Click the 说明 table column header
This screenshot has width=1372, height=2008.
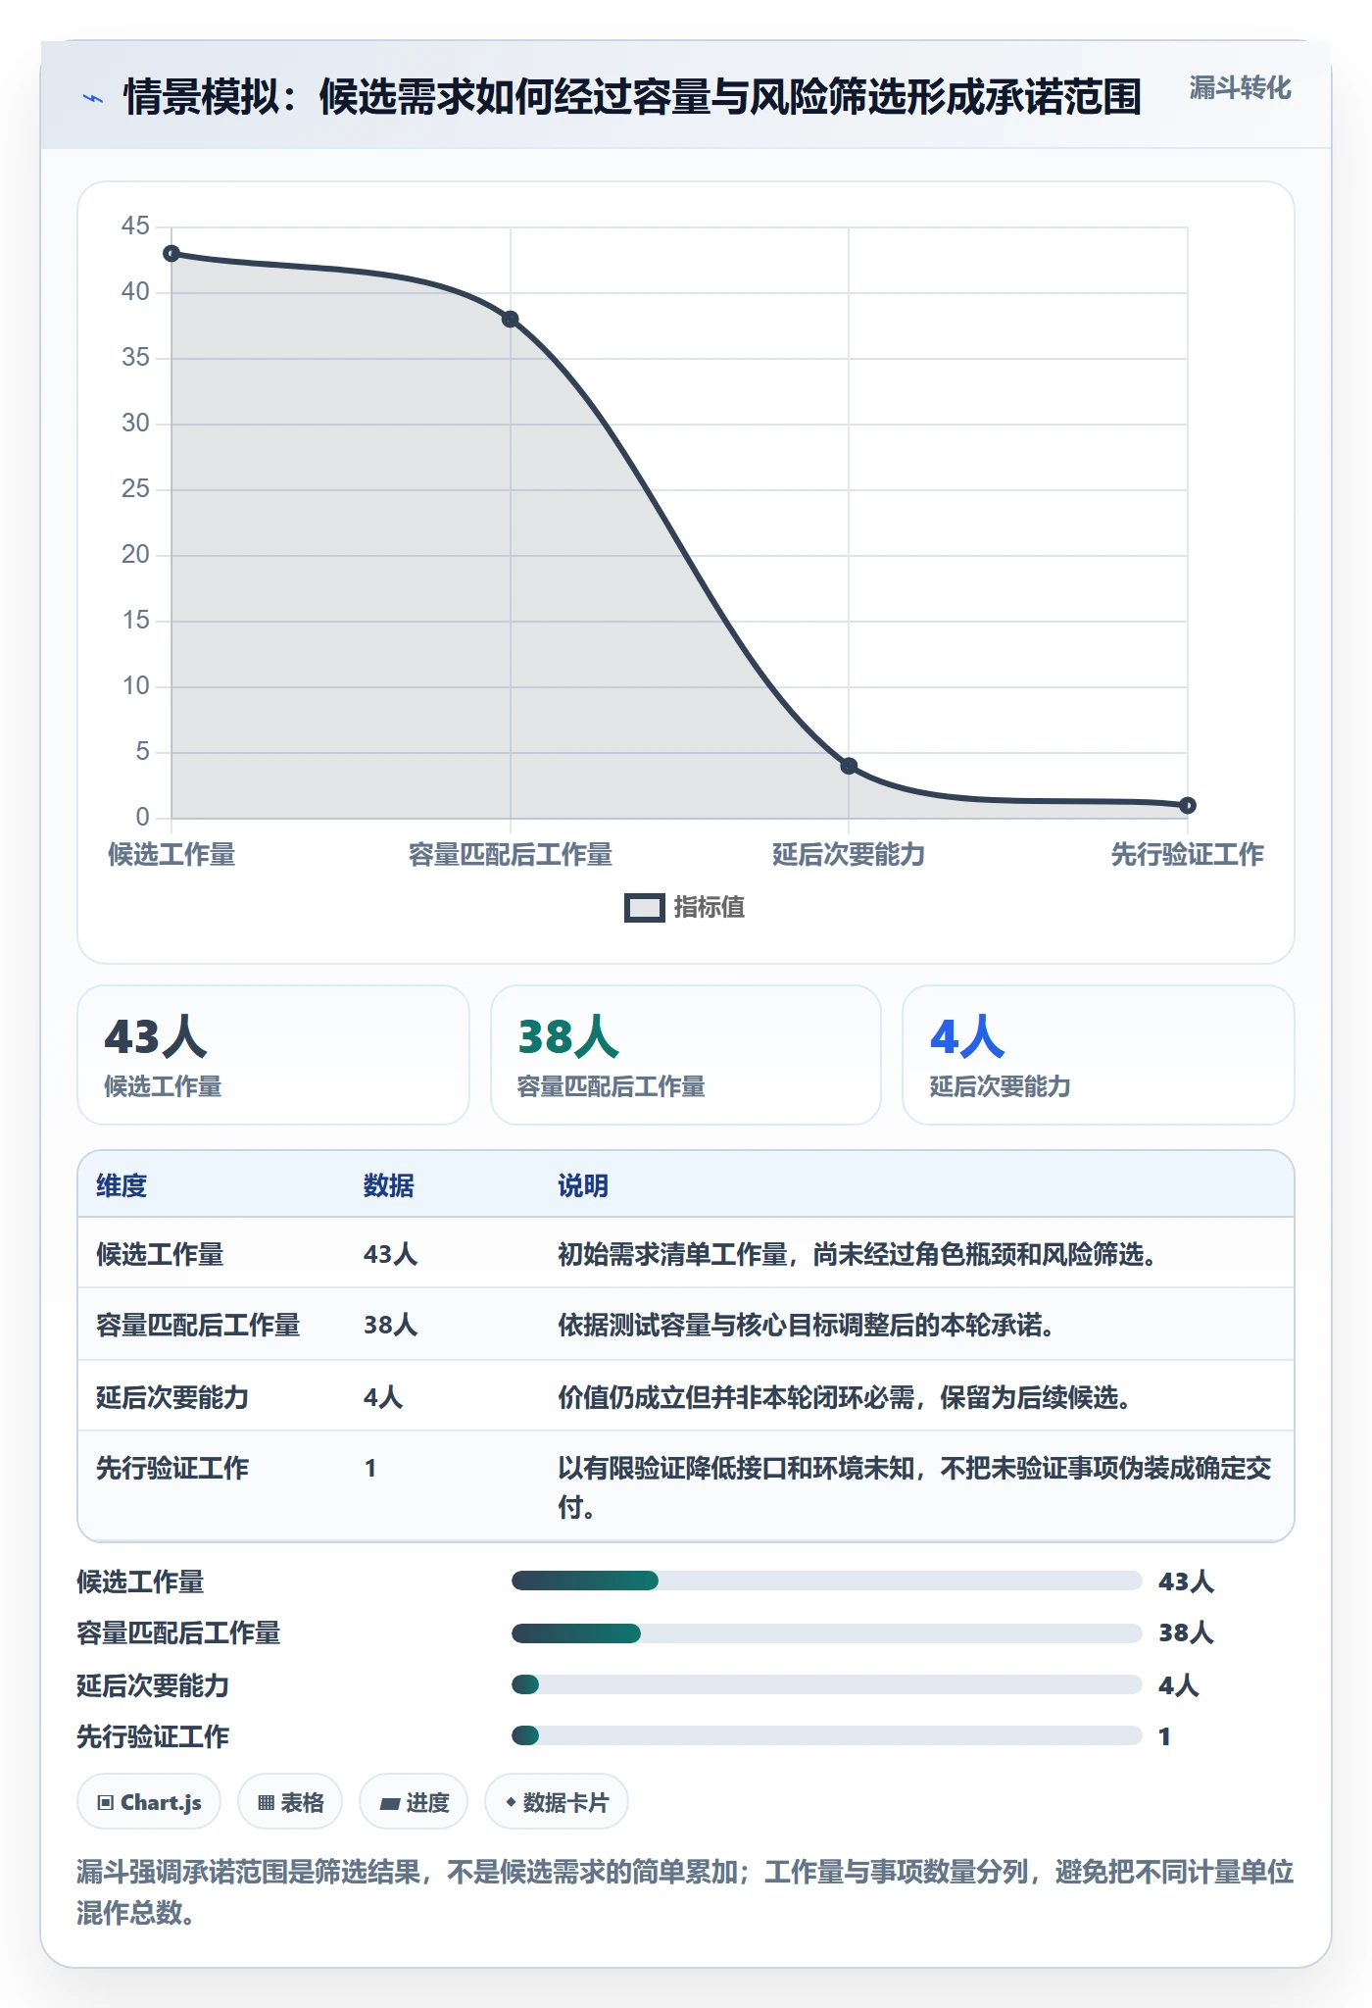tap(583, 1185)
